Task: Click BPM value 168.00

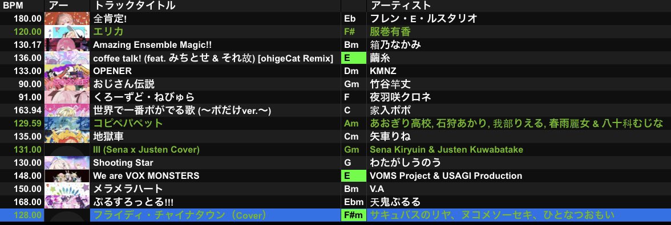Action: (27, 202)
